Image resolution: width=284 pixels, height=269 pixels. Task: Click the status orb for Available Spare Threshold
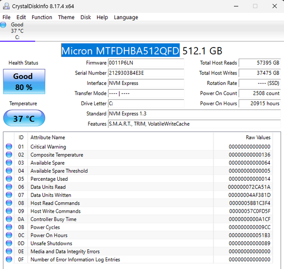(9, 170)
